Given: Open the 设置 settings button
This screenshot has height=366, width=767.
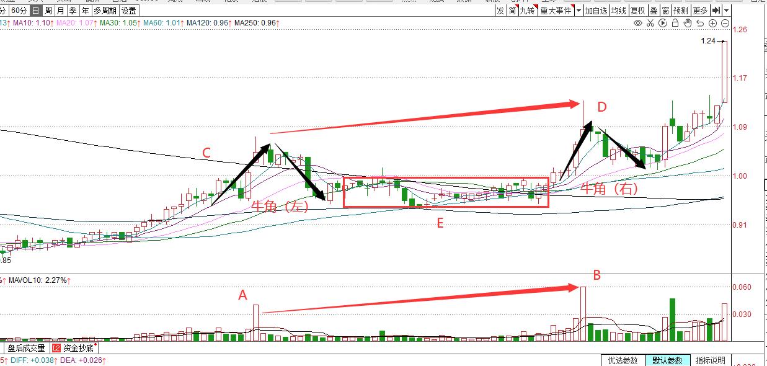Looking at the screenshot, I should click(129, 11).
